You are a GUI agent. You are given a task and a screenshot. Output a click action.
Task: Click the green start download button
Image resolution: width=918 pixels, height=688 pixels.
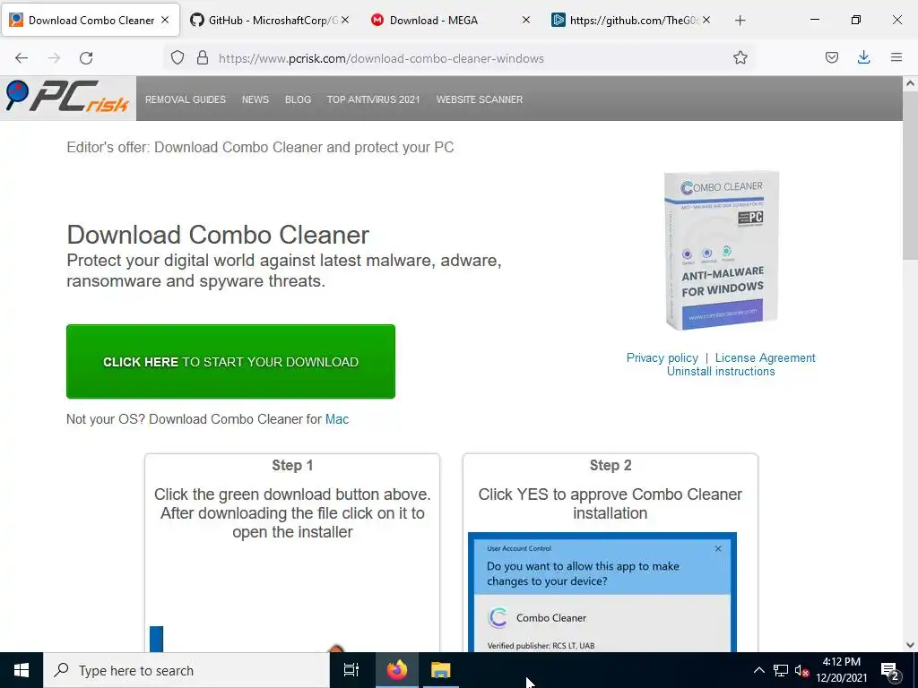(x=230, y=362)
